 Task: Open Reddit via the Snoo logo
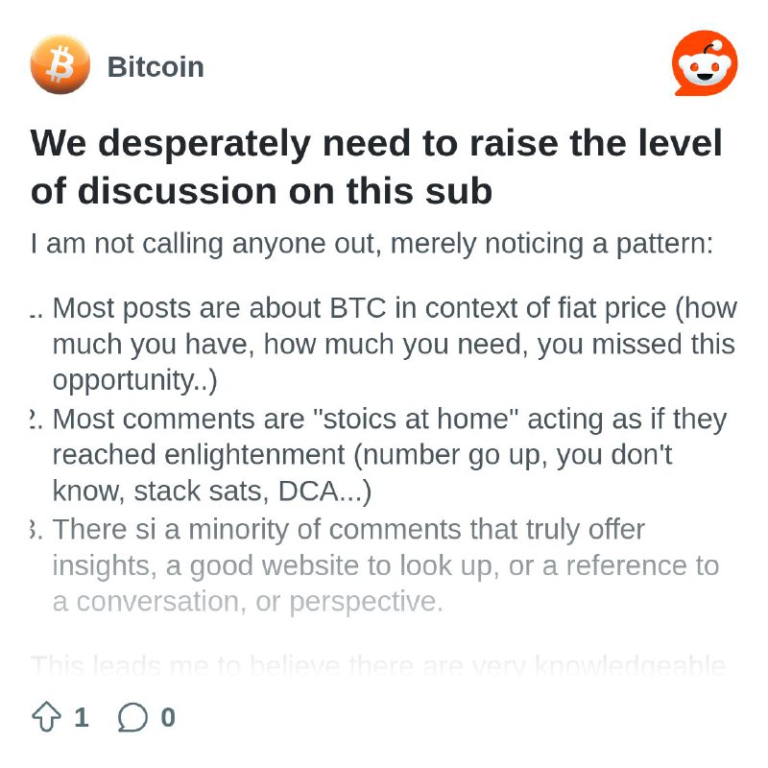pos(705,63)
